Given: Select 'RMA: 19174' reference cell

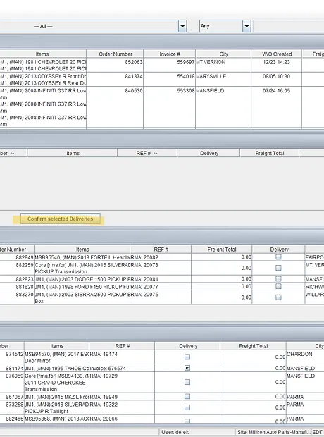Looking at the screenshot, I should tap(122, 357).
